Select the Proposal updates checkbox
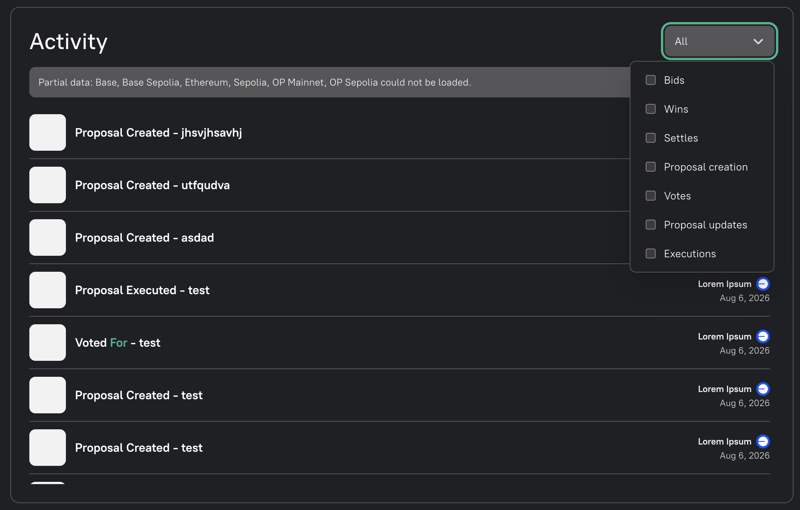The width and height of the screenshot is (800, 510). pyautogui.click(x=651, y=225)
